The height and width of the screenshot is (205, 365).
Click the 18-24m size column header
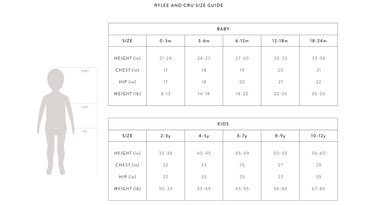point(318,41)
